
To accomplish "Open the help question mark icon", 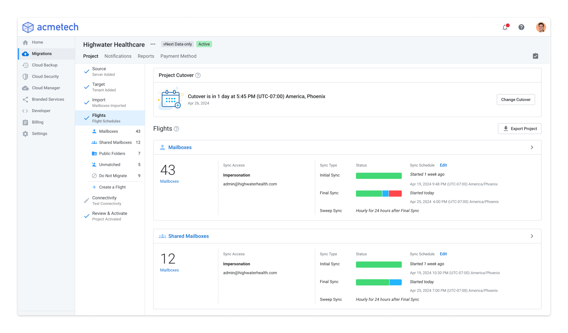I will tap(521, 27).
